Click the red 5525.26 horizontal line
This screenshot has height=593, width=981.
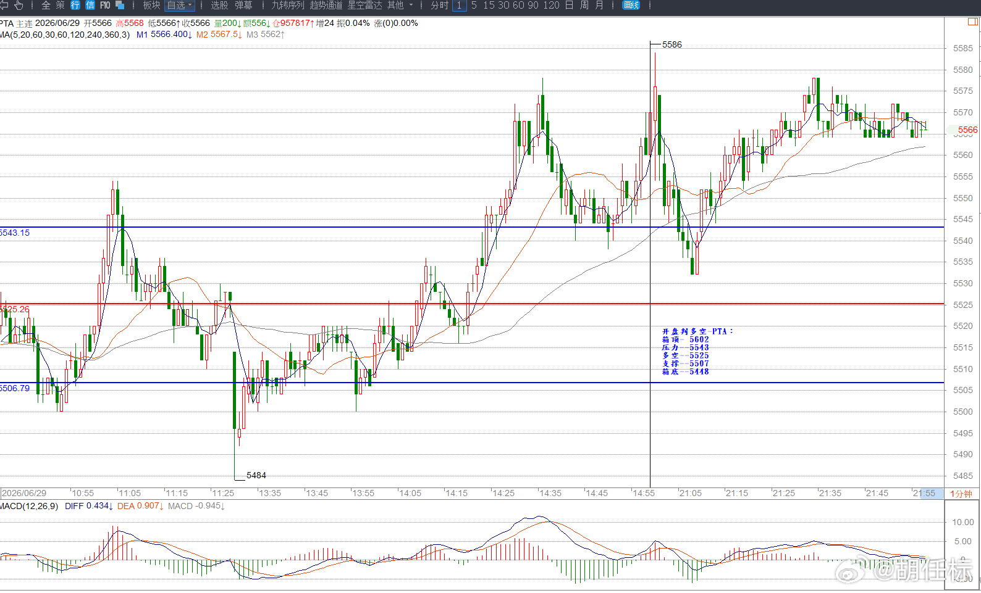[x=472, y=304]
